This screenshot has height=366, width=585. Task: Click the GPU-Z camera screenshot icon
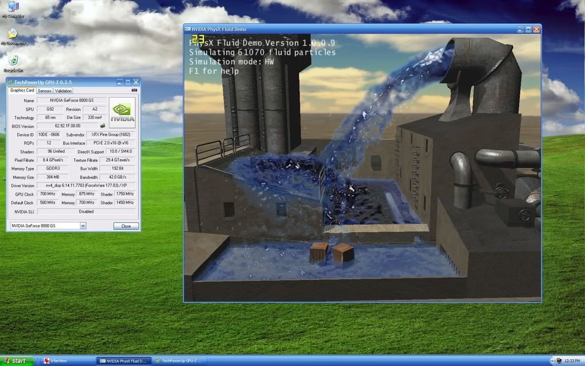[x=134, y=90]
